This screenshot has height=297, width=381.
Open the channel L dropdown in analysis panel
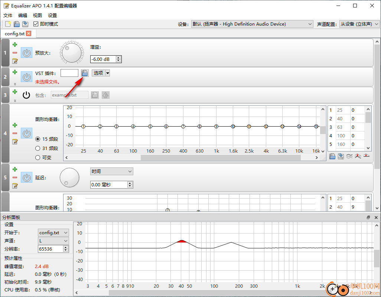[53, 241]
